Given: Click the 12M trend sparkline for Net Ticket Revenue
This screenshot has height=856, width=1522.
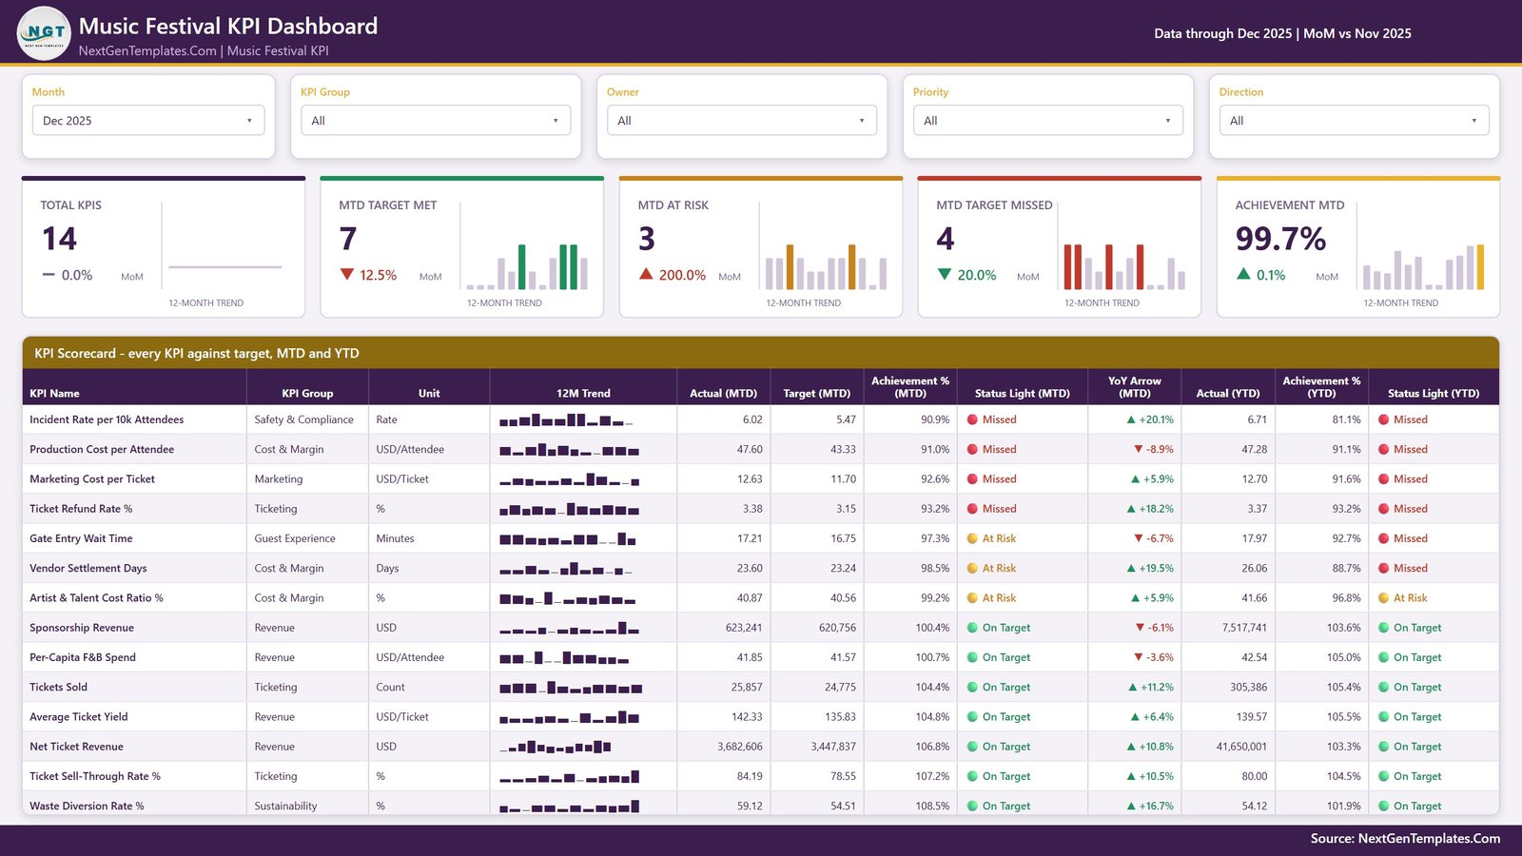Looking at the screenshot, I should 556,747.
